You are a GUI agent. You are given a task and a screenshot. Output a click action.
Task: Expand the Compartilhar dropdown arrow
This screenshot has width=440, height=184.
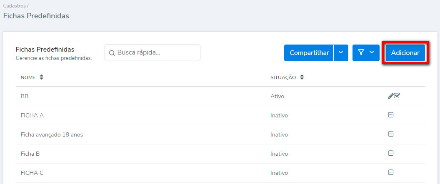pos(341,53)
